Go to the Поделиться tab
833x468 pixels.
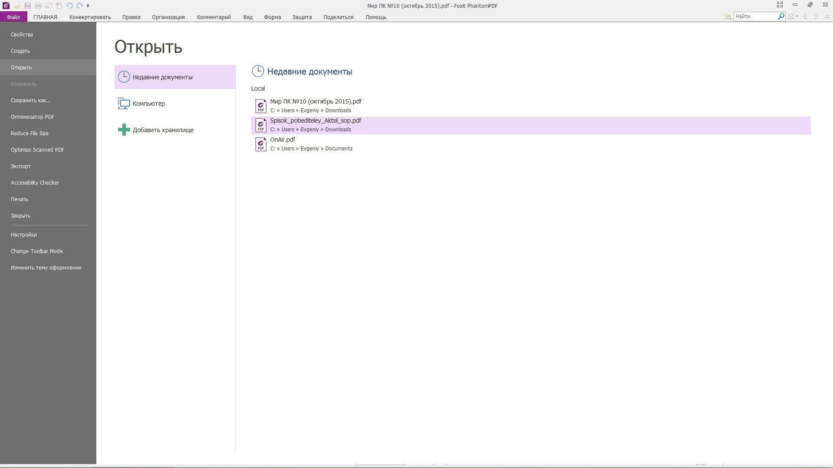coord(338,17)
